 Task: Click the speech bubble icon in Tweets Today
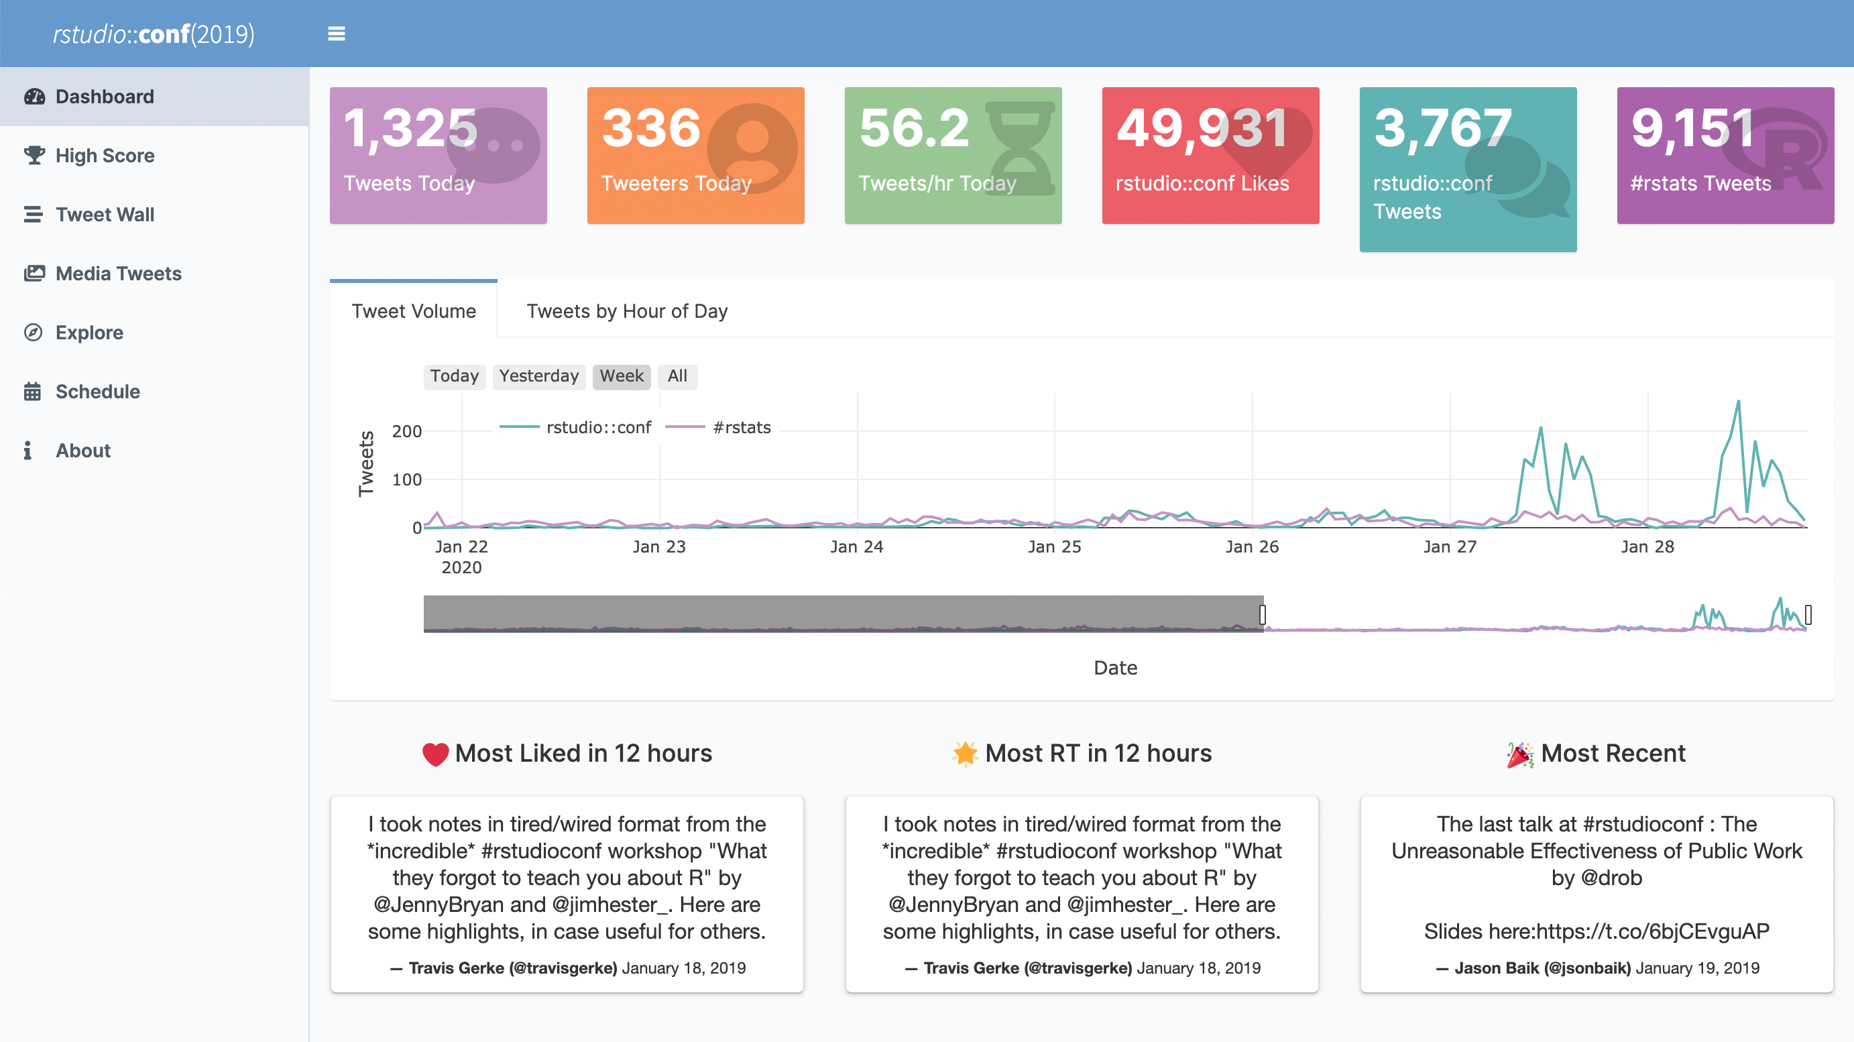[494, 146]
